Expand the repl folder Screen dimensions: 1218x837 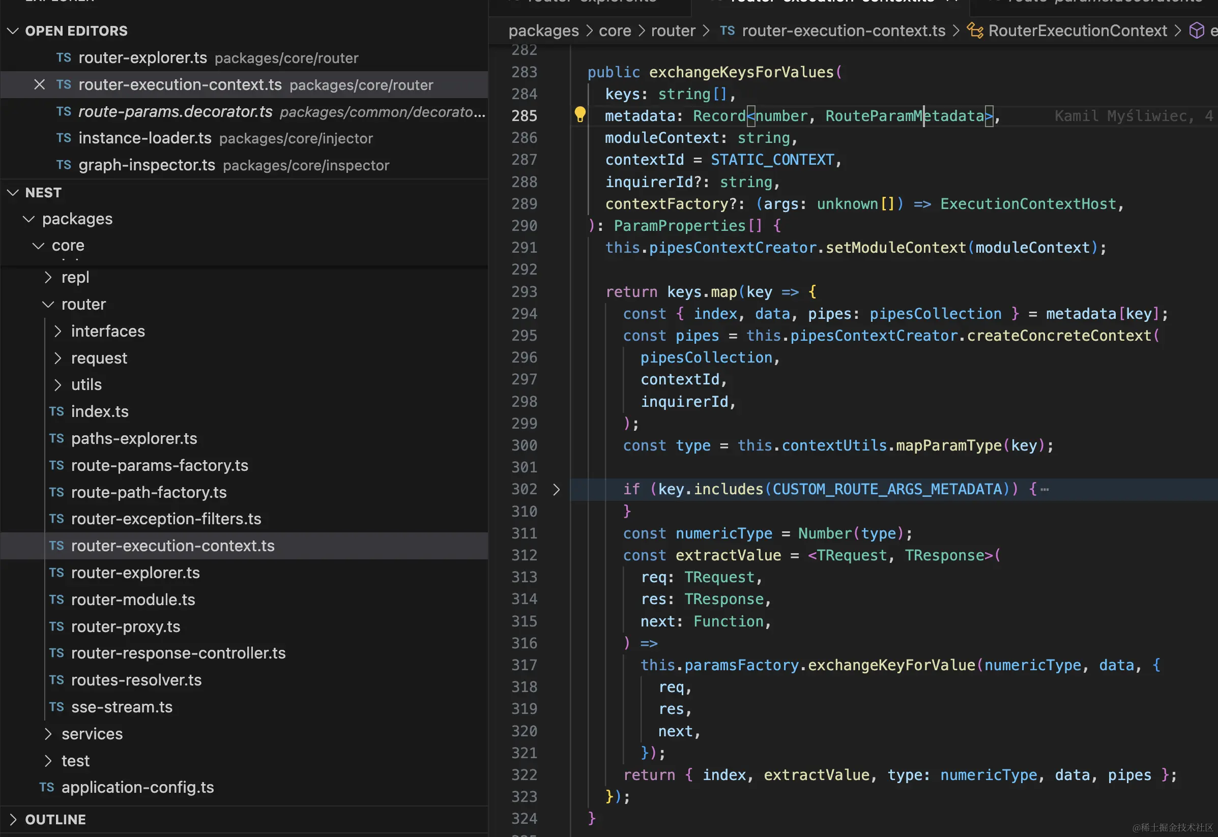tap(48, 277)
